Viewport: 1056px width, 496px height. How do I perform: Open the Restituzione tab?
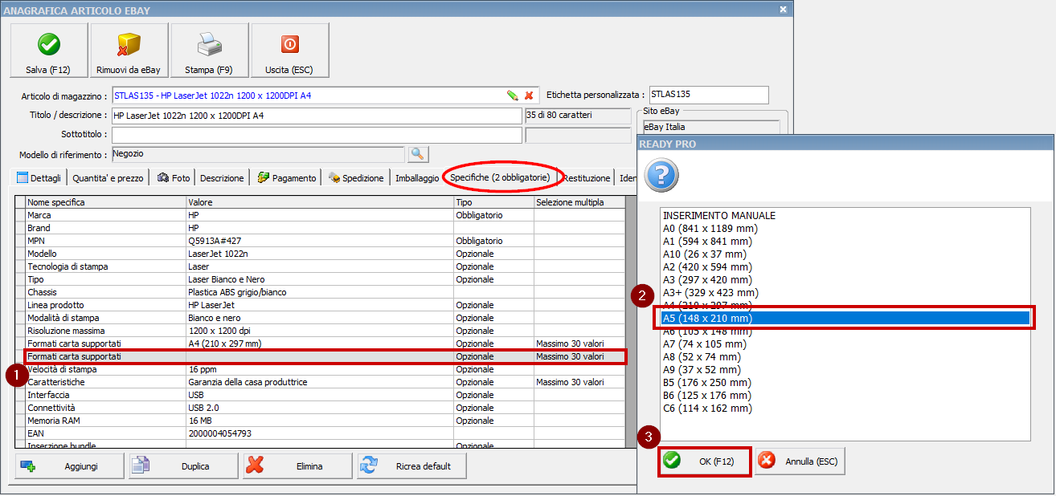(587, 178)
